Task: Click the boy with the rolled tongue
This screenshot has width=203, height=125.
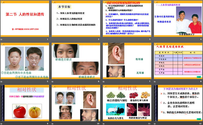Action: pyautogui.click(x=14, y=58)
